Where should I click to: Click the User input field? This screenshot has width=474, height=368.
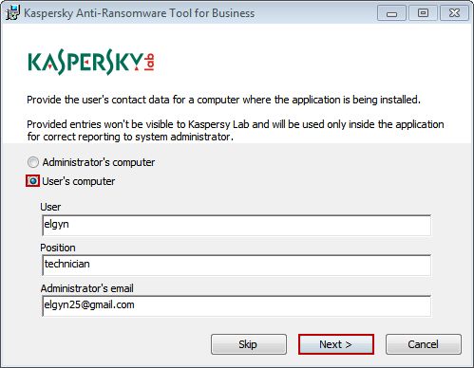237,225
